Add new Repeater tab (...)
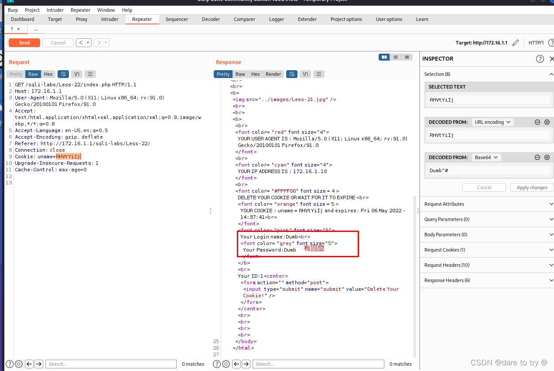 (36, 29)
